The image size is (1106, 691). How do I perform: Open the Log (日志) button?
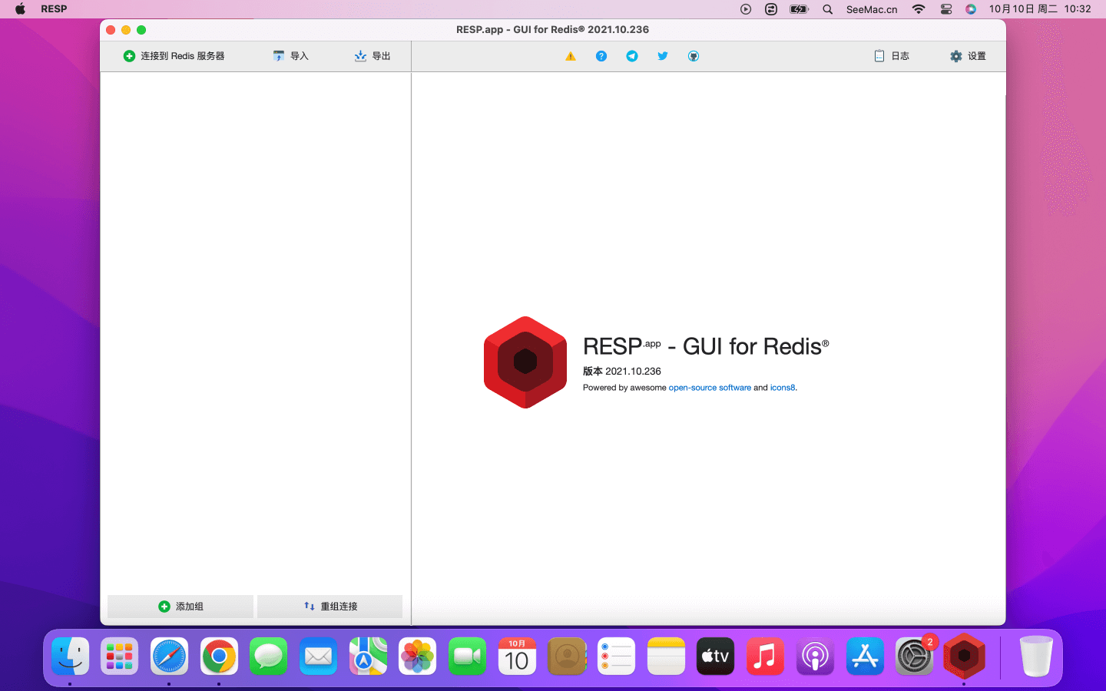[892, 56]
